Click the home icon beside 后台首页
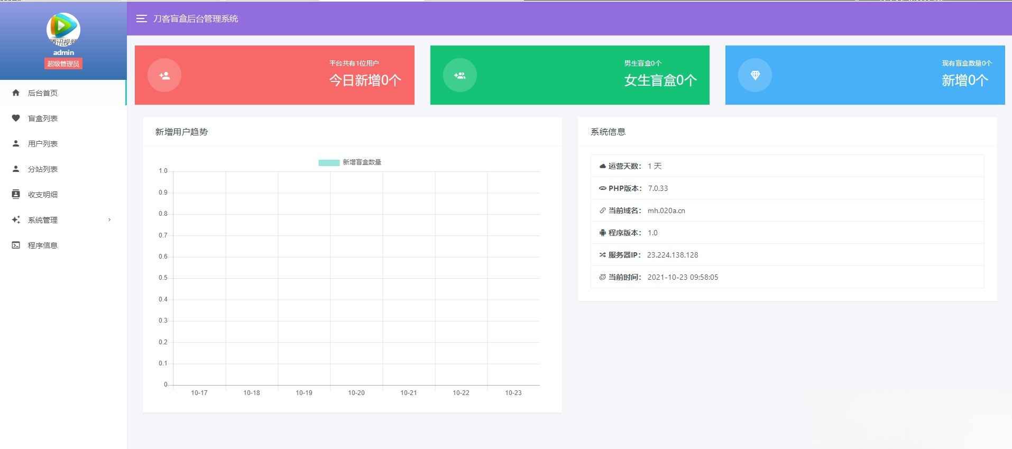 16,93
